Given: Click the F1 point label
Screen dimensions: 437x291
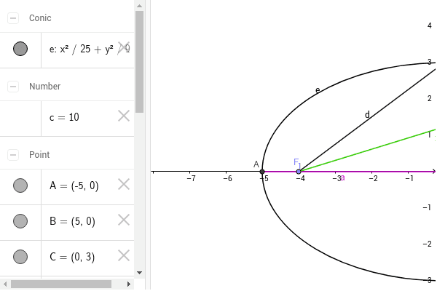Looking at the screenshot, I should tap(297, 162).
